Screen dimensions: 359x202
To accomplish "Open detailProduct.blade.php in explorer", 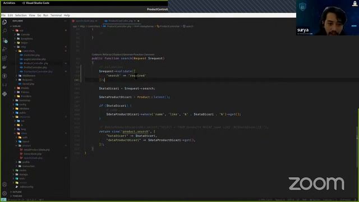I will 36,150.
